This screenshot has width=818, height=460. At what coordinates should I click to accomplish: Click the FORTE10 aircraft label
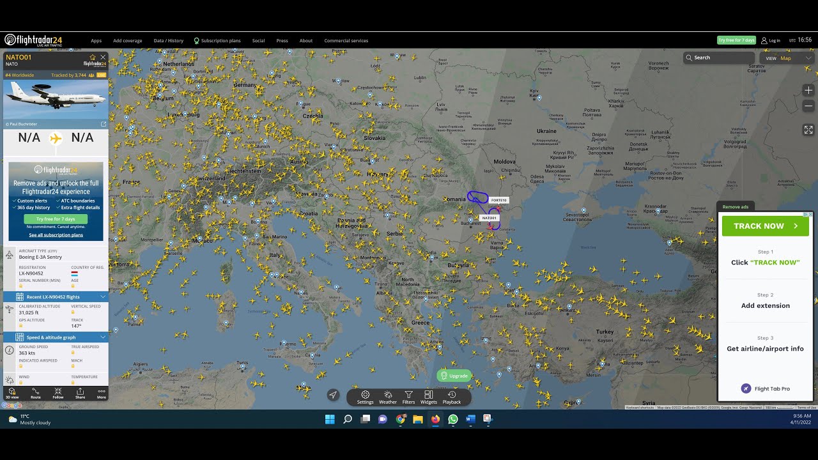point(498,200)
